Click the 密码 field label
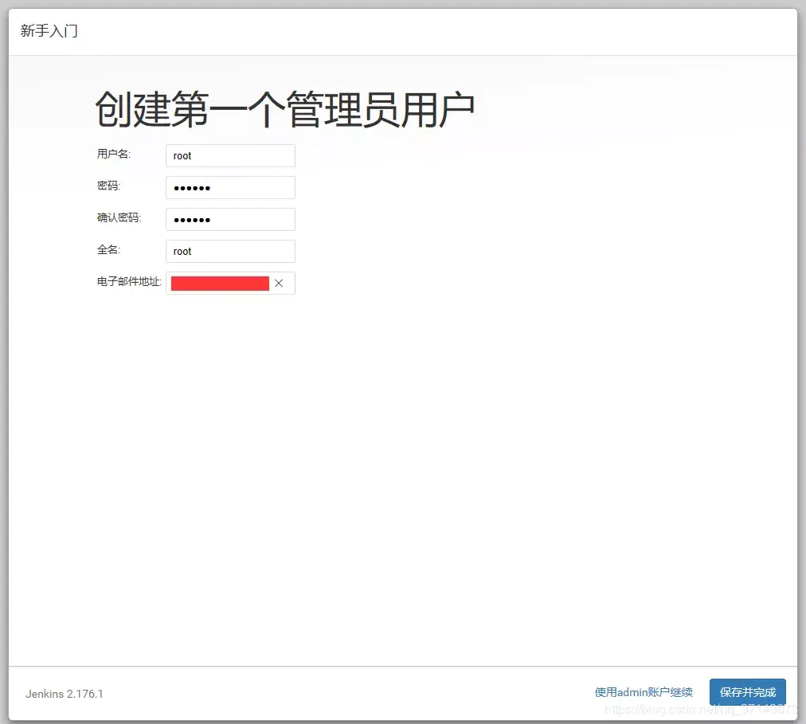The height and width of the screenshot is (724, 806). pyautogui.click(x=108, y=186)
